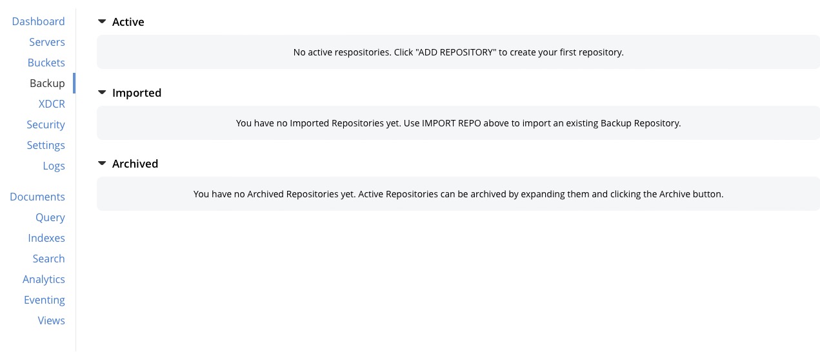Navigate to XDCR replication page

pos(52,104)
